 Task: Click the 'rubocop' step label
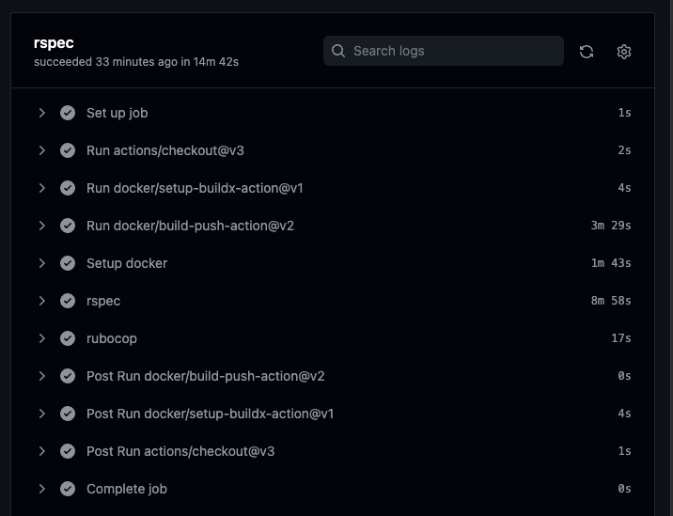click(x=112, y=338)
